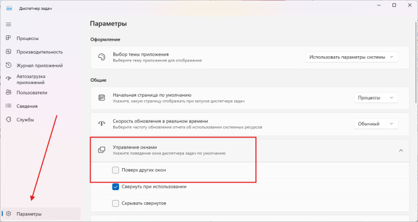Collapse the Управление окнами section chevron
The width and height of the screenshot is (418, 222).
[401, 151]
